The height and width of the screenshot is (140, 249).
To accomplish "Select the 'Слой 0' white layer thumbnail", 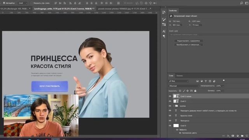I will coord(176,126).
